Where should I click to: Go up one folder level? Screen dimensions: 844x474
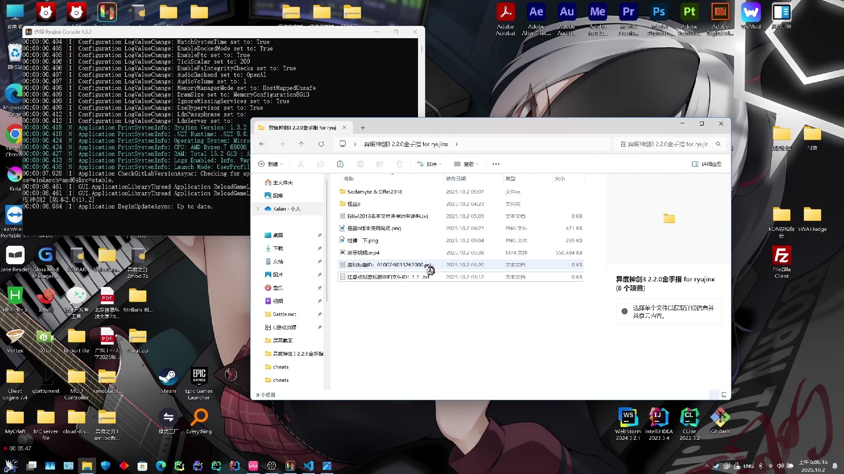[301, 144]
